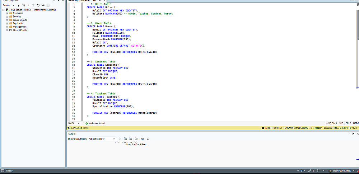Select the XEvent Profiler icon
The image size is (359, 174).
[10, 30]
